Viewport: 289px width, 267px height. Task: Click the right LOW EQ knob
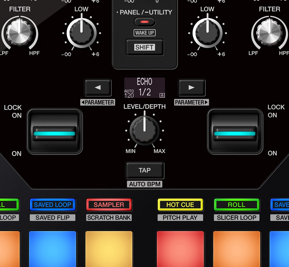207,32
